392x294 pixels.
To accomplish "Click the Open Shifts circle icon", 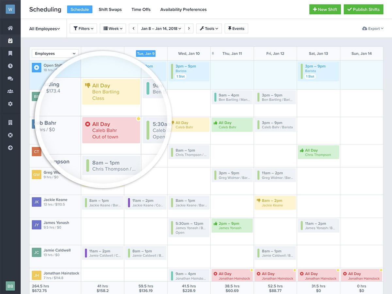I will point(36,68).
